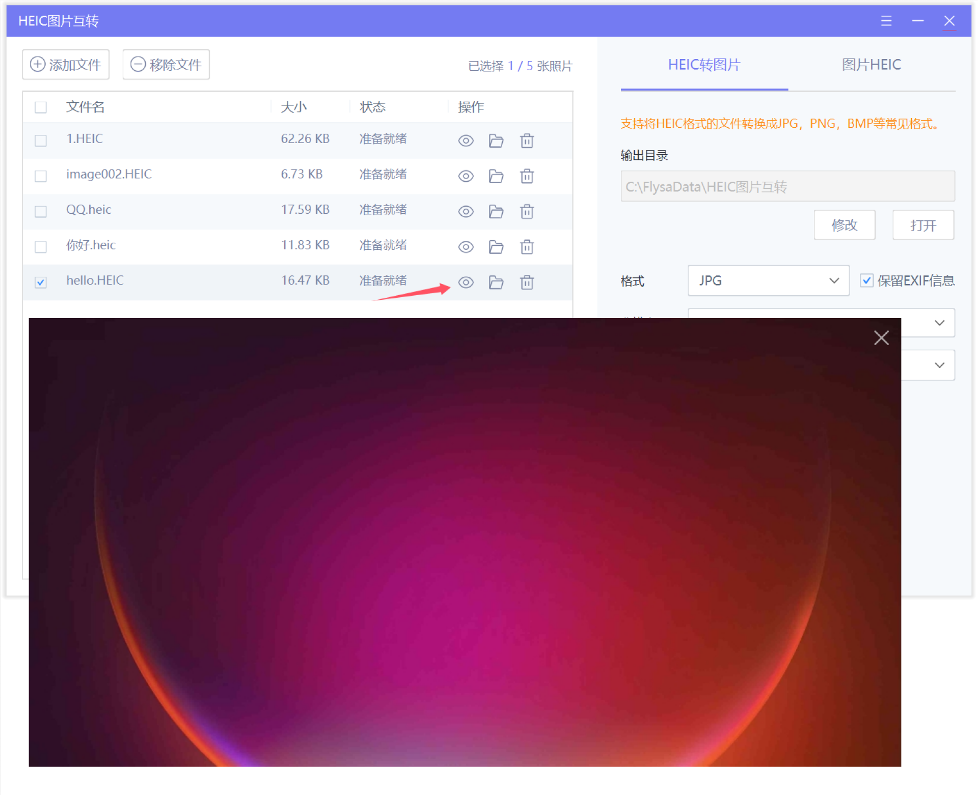This screenshot has height=795, width=978.
Task: Click the 状态 column header
Action: click(372, 107)
